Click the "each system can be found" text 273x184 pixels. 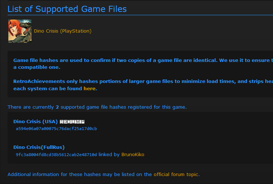tap(48, 89)
